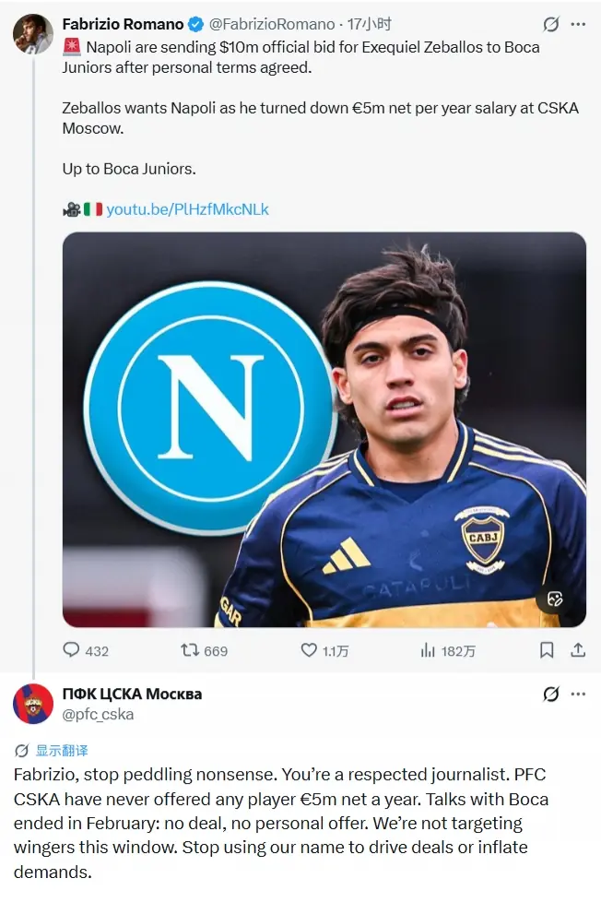View analytics showing 182万 views
Viewport: 601px width, 902px height.
[447, 650]
